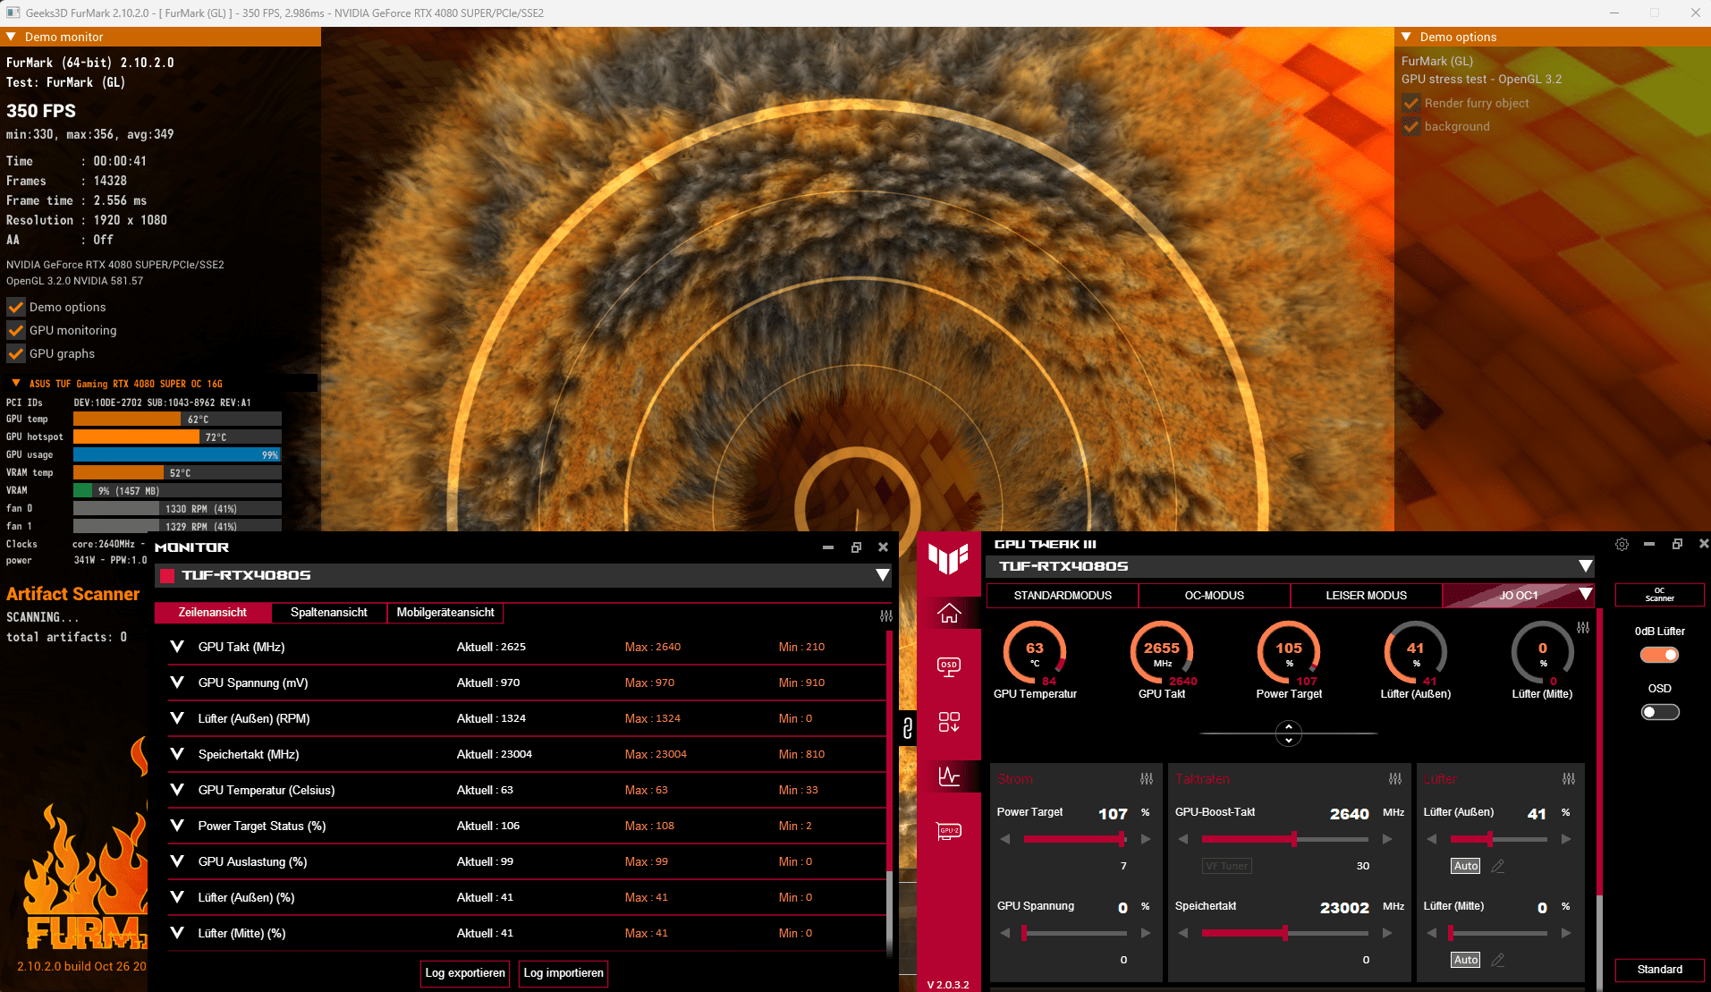
Task: Open the GPU selector dropdown in GPU Tweak III
Action: point(1585,566)
